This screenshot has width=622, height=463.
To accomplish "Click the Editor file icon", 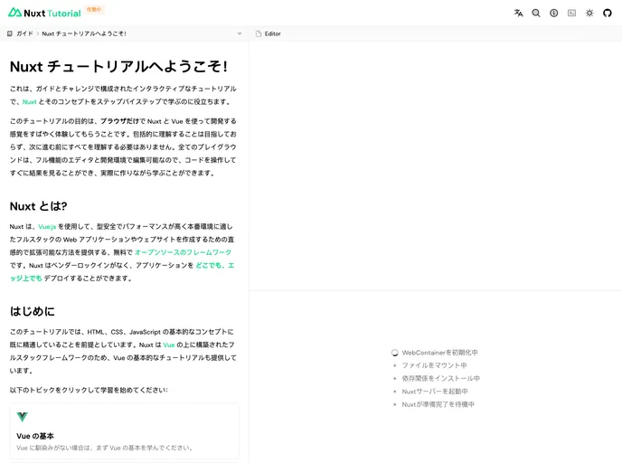I will pyautogui.click(x=259, y=33).
